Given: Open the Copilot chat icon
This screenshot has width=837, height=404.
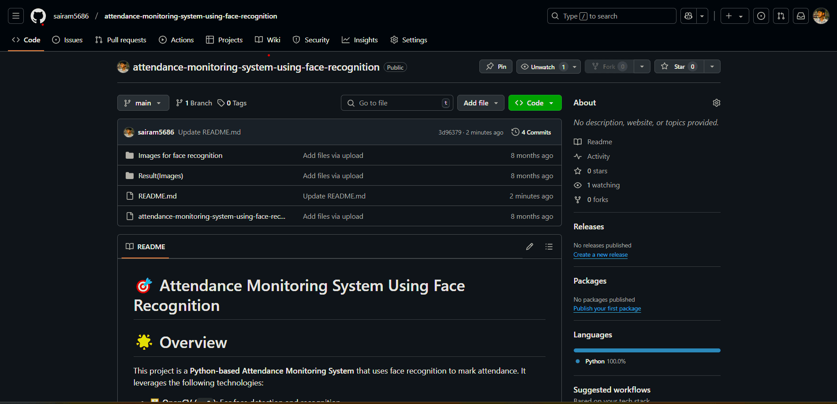Looking at the screenshot, I should pyautogui.click(x=688, y=16).
